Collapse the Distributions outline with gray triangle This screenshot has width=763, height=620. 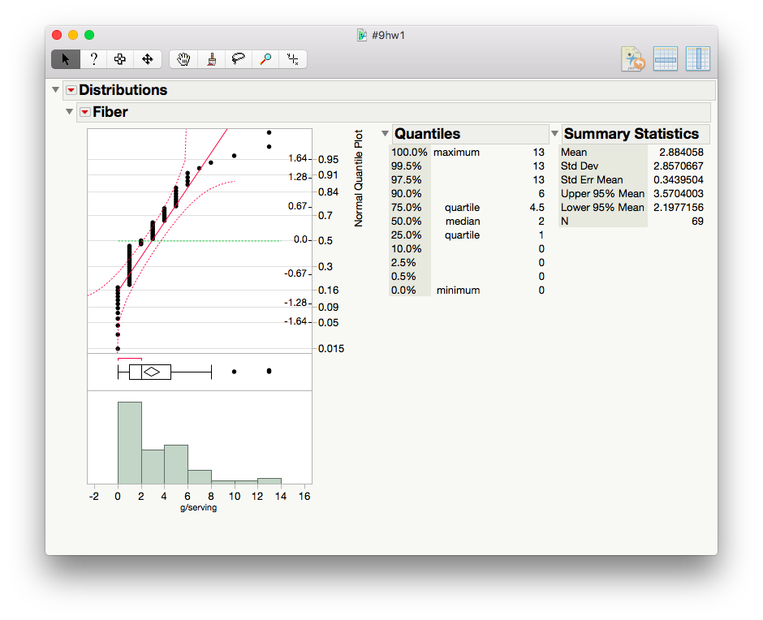(x=55, y=89)
